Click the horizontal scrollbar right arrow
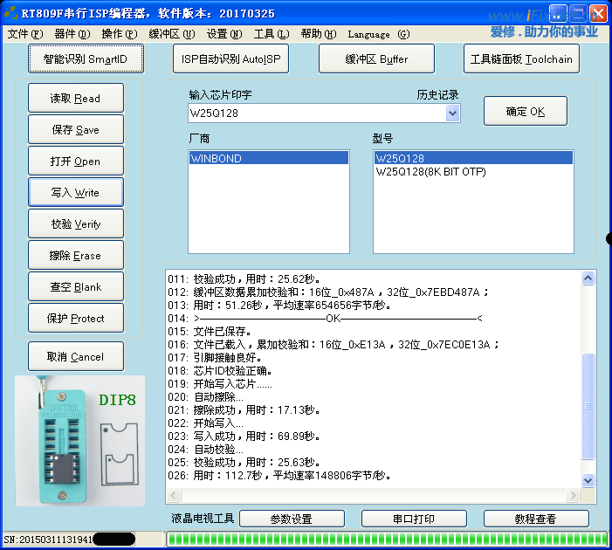Image resolution: width=612 pixels, height=550 pixels. (x=573, y=495)
